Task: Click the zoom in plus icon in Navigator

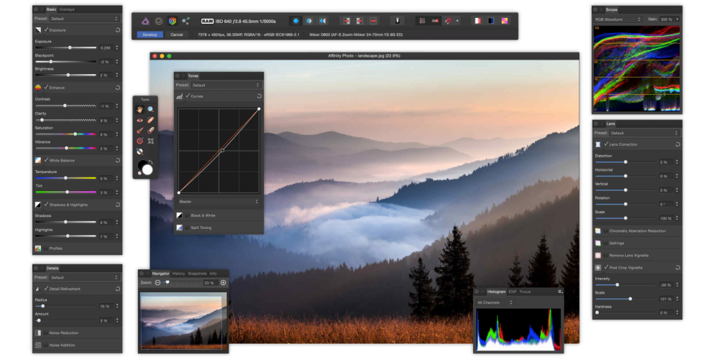Action: [x=223, y=283]
